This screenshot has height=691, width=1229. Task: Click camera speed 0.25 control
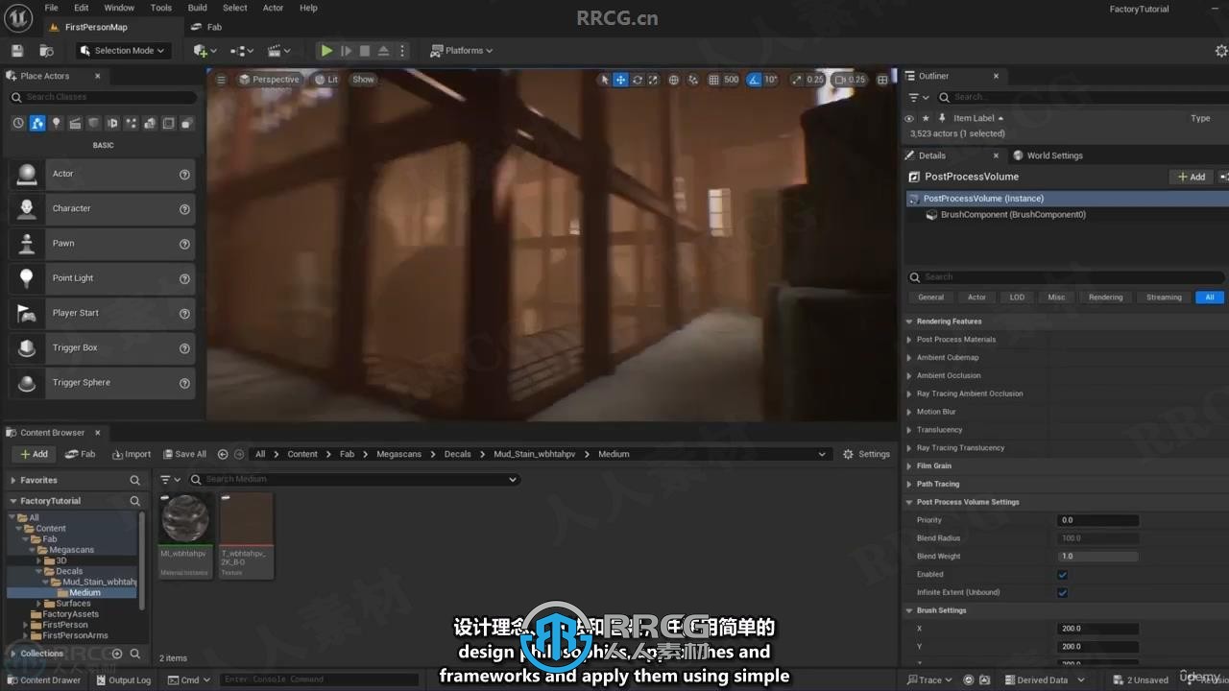click(850, 80)
